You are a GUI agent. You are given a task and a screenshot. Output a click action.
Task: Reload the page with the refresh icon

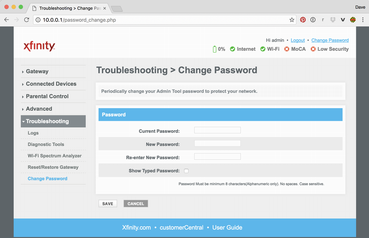tap(27, 20)
